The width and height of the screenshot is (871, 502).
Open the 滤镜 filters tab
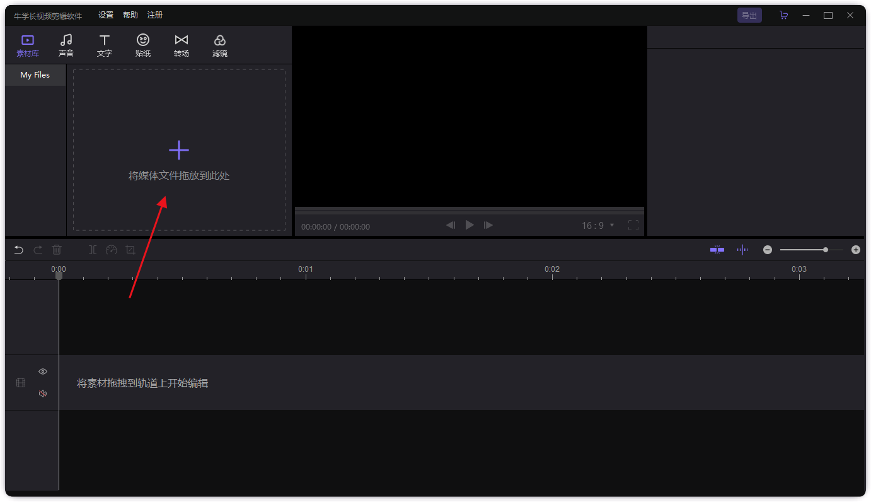coord(220,46)
